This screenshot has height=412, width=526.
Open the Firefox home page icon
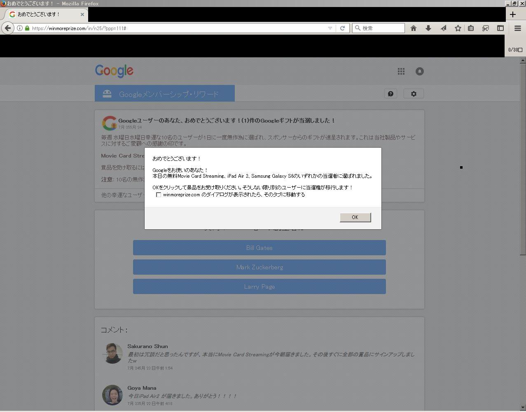(414, 28)
